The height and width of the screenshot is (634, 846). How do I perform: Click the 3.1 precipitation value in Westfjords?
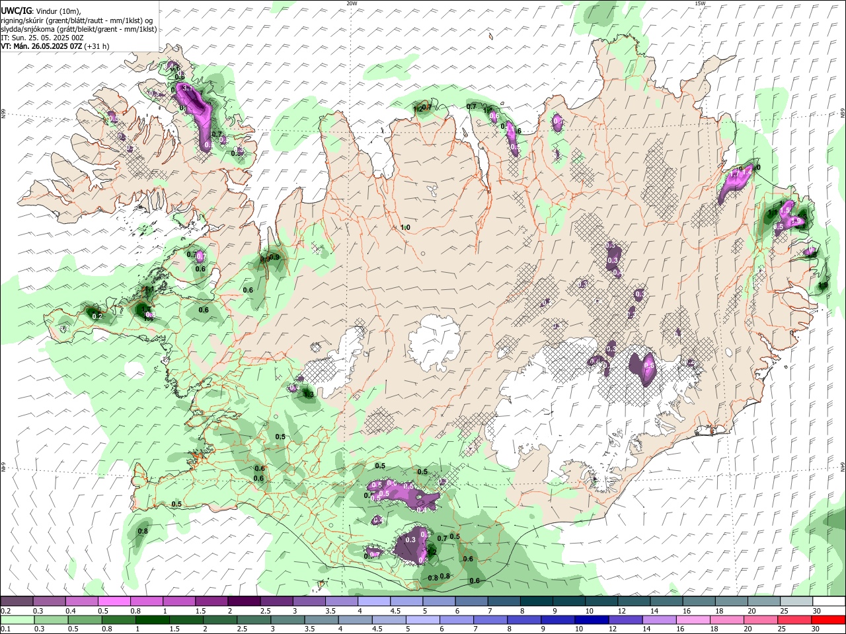(187, 88)
